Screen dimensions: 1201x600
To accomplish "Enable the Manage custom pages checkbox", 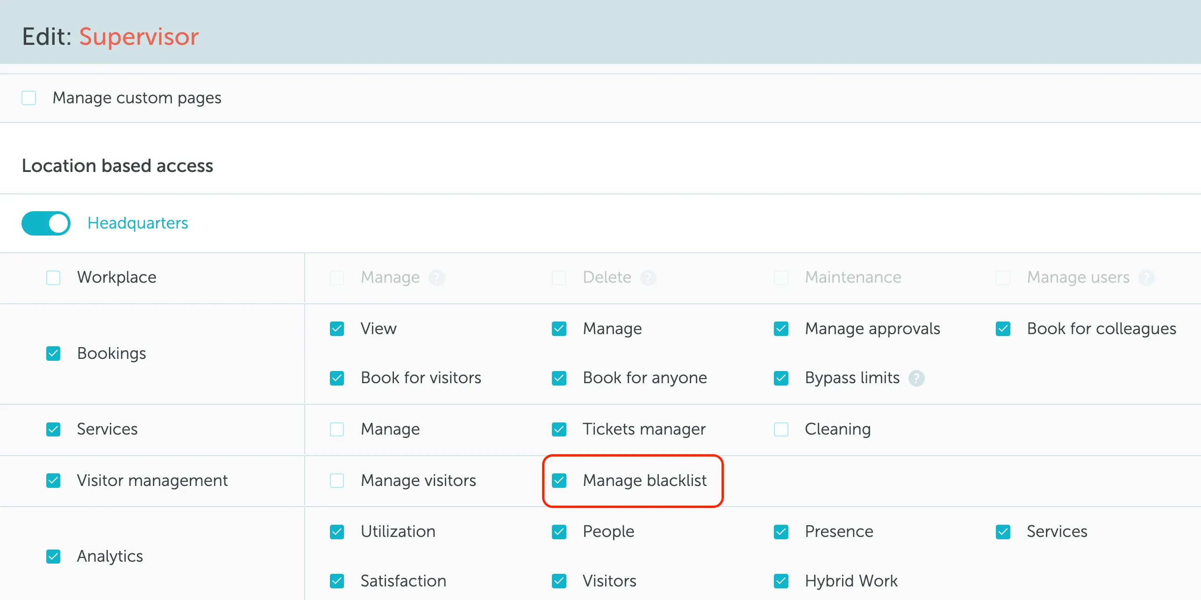I will click(29, 98).
